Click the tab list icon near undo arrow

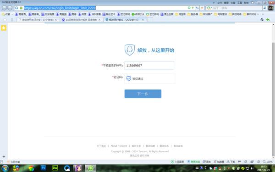(x=262, y=20)
